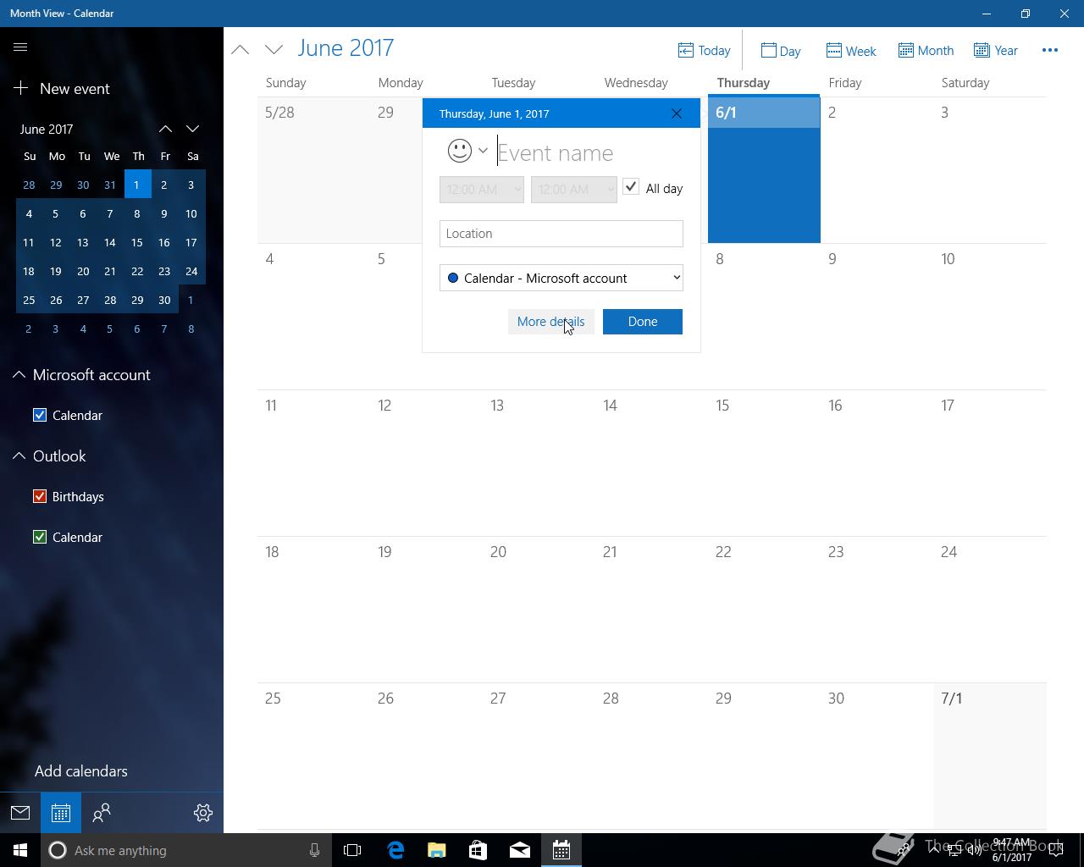Navigate to previous month in main view
The height and width of the screenshot is (867, 1084).
pos(241,49)
